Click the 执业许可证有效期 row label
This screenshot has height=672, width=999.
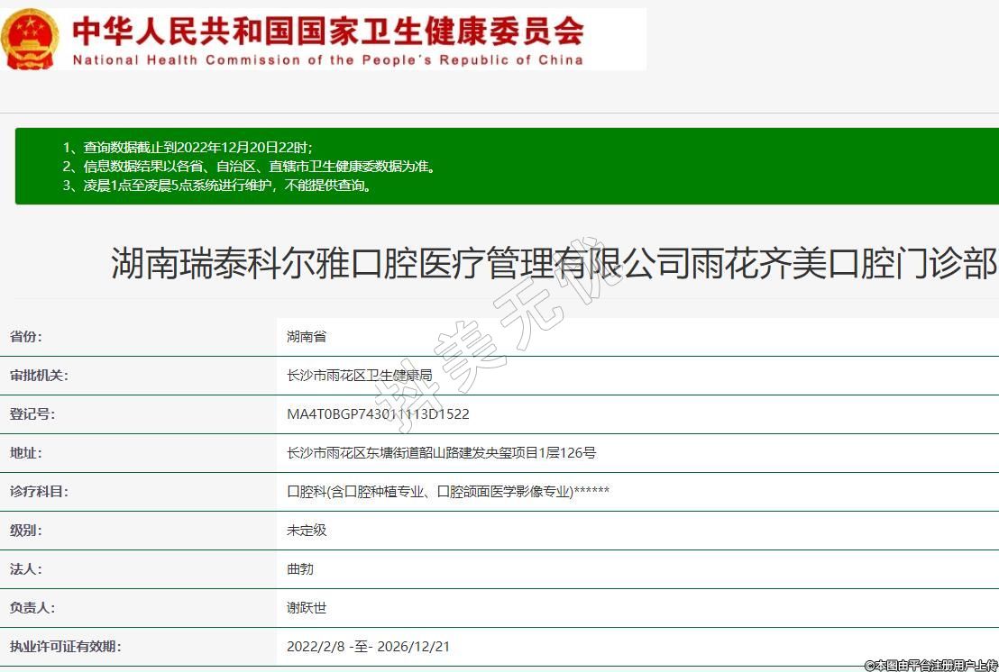pos(65,647)
